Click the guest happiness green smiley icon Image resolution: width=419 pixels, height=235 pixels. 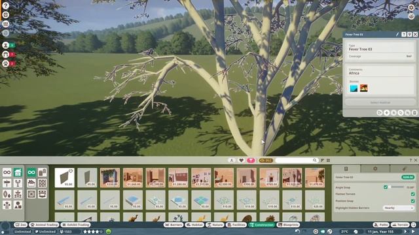point(108,232)
